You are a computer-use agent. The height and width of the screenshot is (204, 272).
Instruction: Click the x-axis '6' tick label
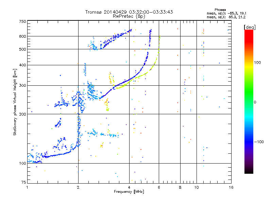pyautogui.click(x=159, y=187)
